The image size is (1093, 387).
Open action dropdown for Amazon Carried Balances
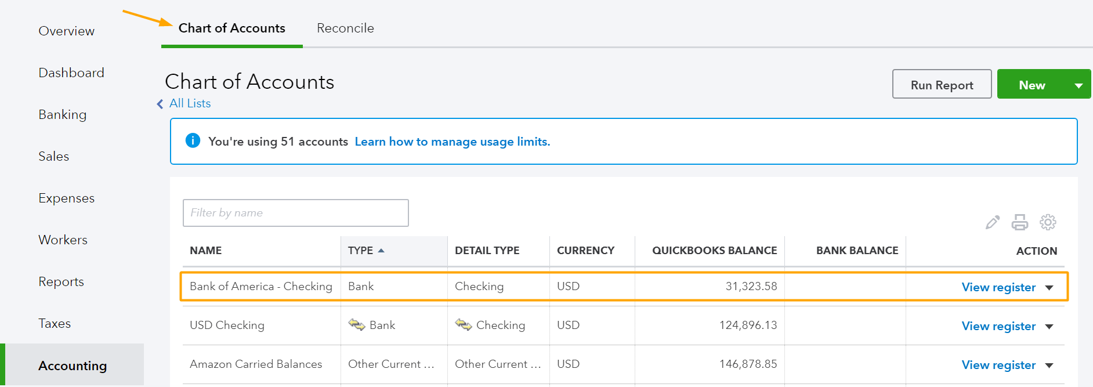point(1049,366)
